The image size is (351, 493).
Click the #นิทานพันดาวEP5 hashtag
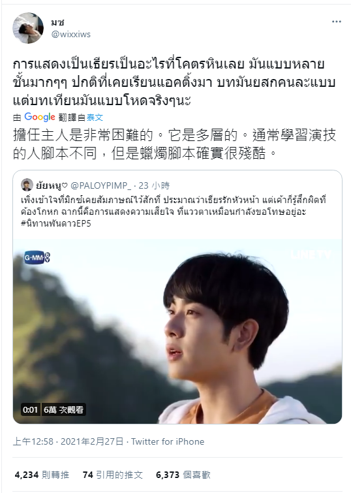pyautogui.click(x=56, y=223)
